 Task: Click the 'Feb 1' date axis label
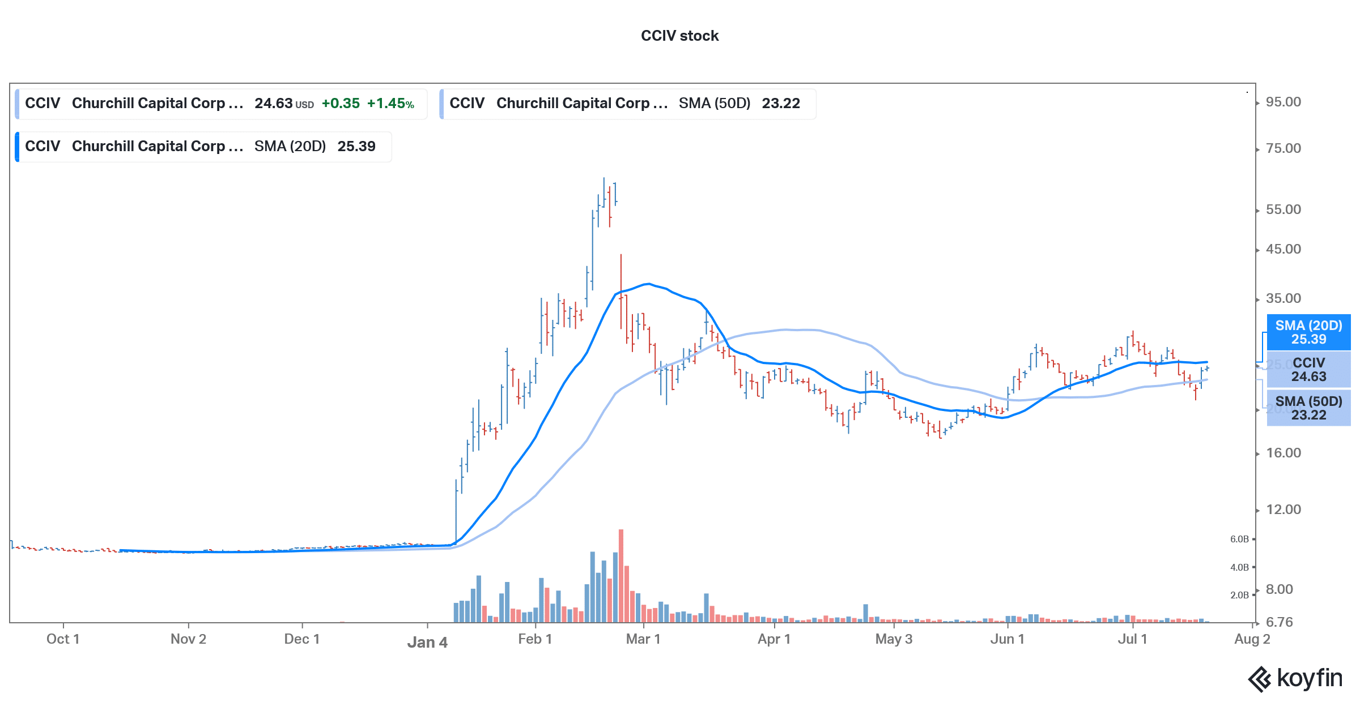point(535,639)
